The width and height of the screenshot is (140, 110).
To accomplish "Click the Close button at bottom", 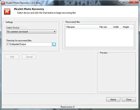I will coord(129,99).
